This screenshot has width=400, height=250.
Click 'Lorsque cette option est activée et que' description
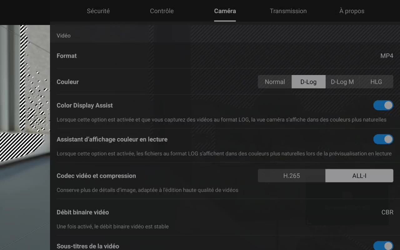tap(222, 120)
